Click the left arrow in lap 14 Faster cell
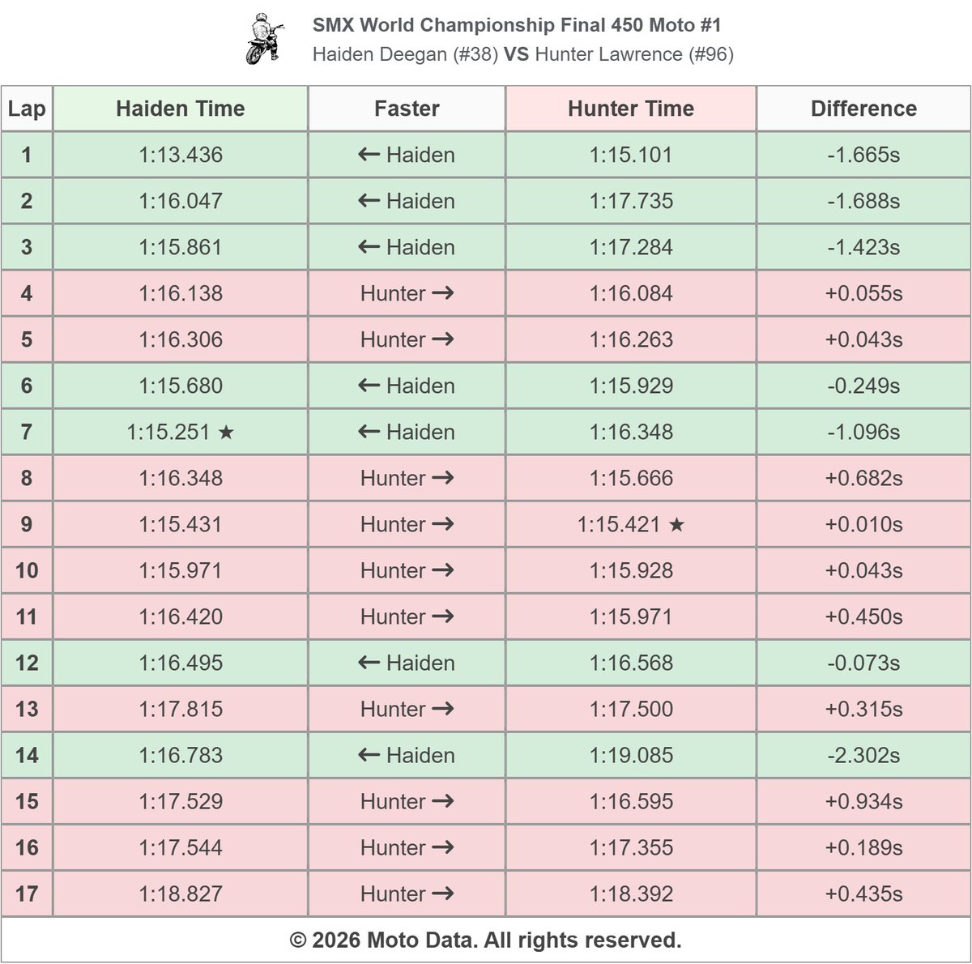The image size is (972, 964). (x=369, y=755)
